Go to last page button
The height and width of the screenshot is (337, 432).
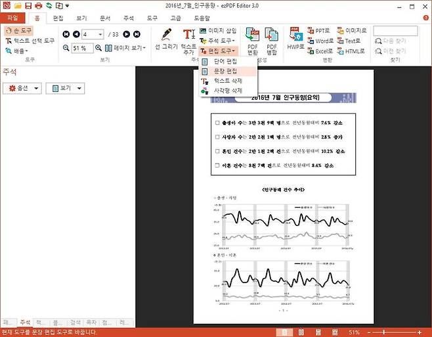point(137,34)
